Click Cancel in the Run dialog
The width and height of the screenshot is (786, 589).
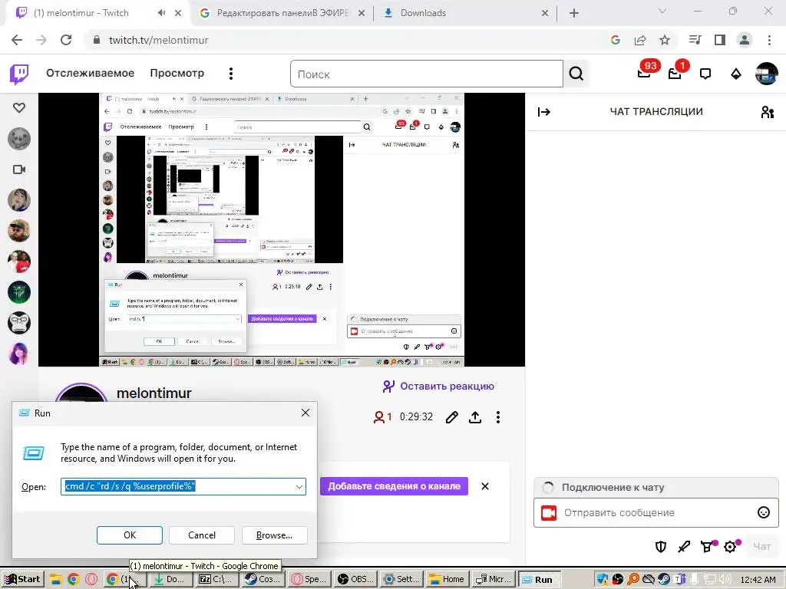click(202, 535)
